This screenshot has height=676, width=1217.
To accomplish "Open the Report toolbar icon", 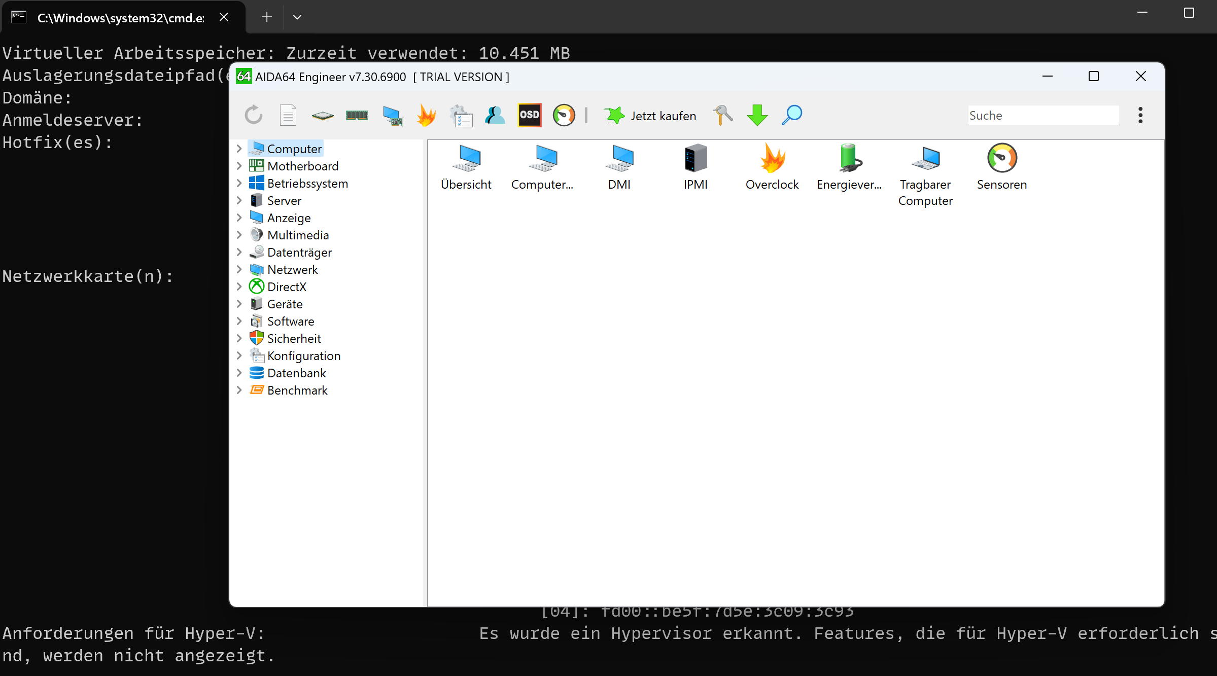I will (x=288, y=116).
